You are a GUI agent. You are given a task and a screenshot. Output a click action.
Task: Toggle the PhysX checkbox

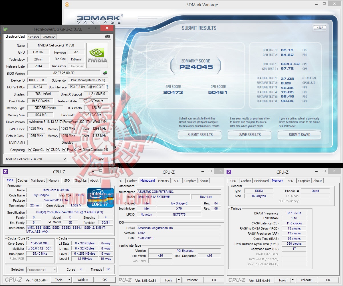64,150
